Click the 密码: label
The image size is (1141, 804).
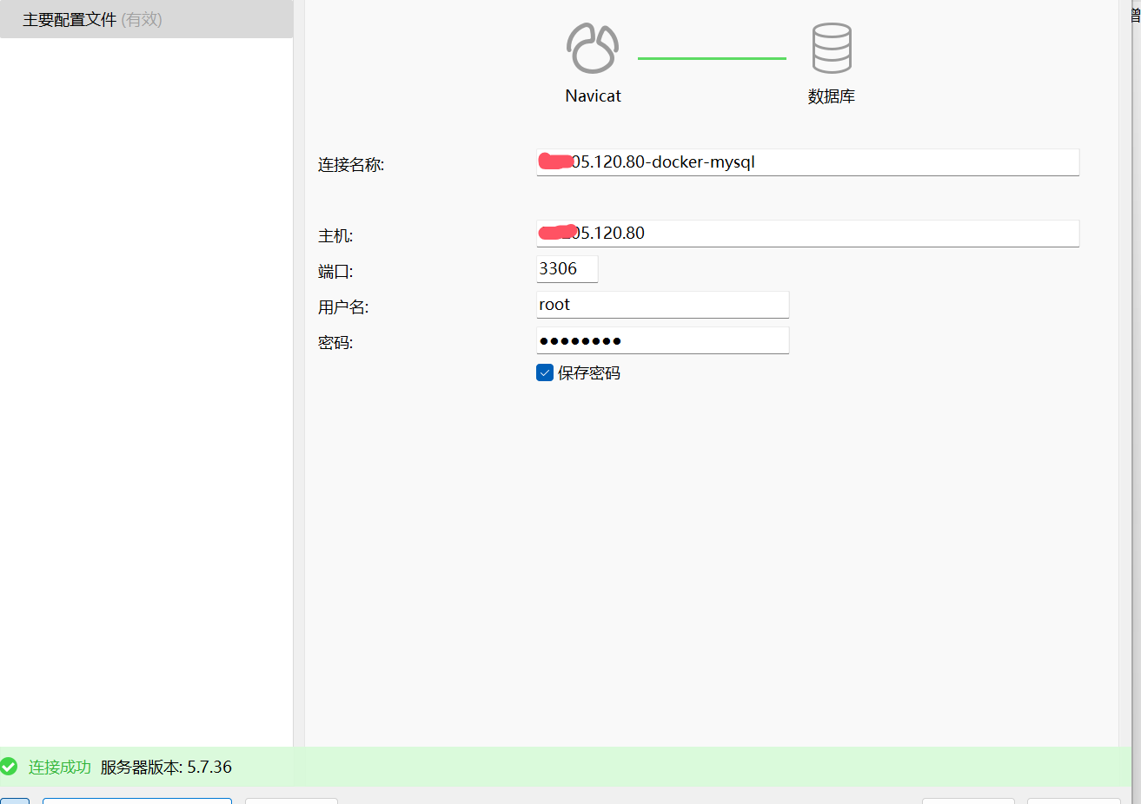(335, 343)
